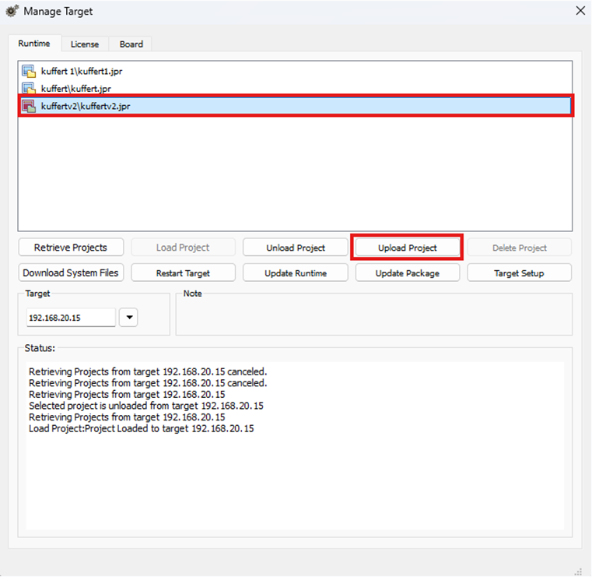Click the Target IP address field
The image size is (592, 577).
click(71, 318)
